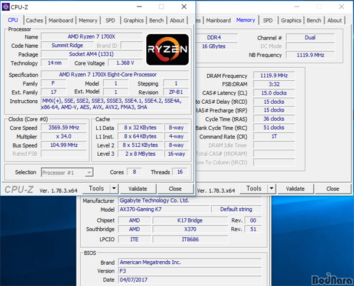
Task: Close the front CPU-Z window with X
Action: [184, 6]
